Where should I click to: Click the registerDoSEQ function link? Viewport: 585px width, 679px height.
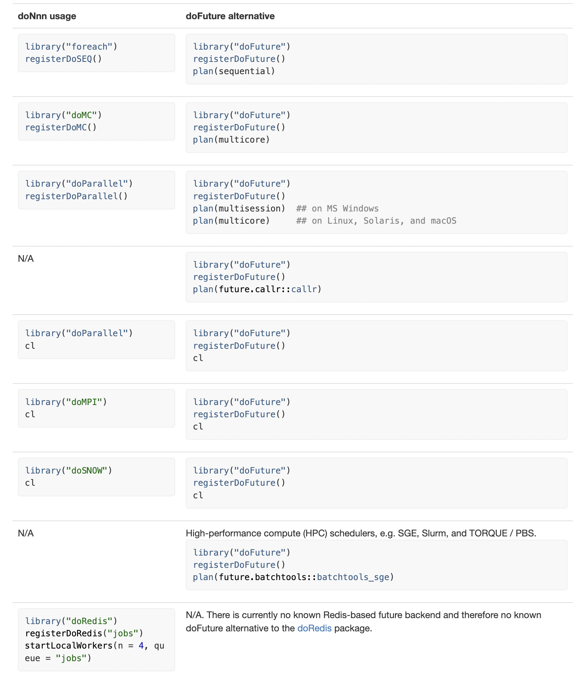tap(58, 59)
